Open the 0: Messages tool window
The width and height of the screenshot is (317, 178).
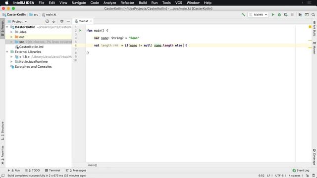76,170
